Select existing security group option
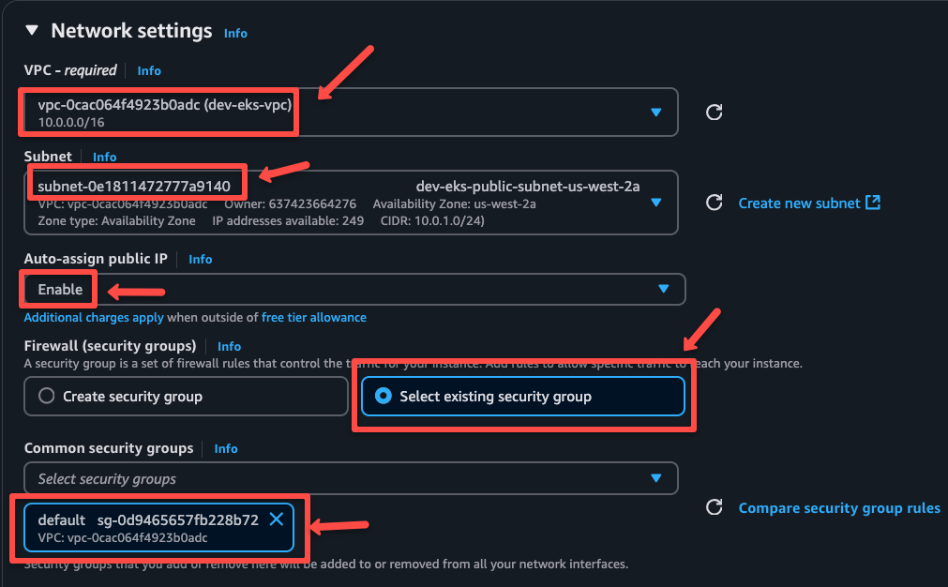 pos(383,396)
